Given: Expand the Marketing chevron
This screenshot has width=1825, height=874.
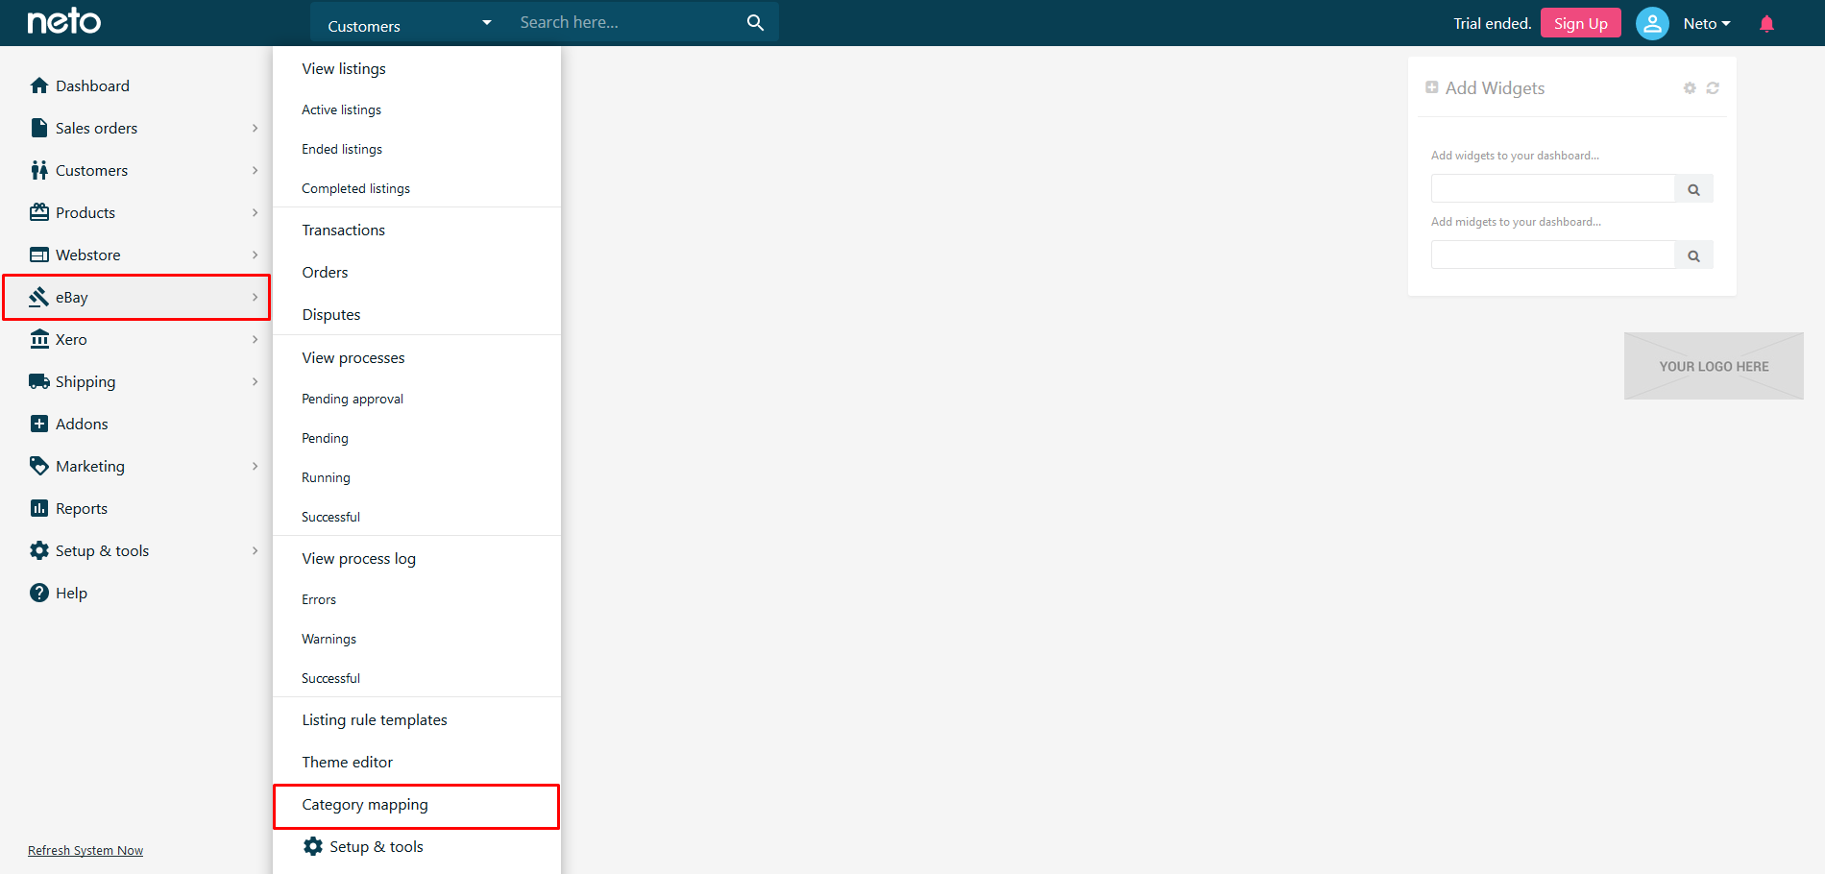Looking at the screenshot, I should click(255, 466).
